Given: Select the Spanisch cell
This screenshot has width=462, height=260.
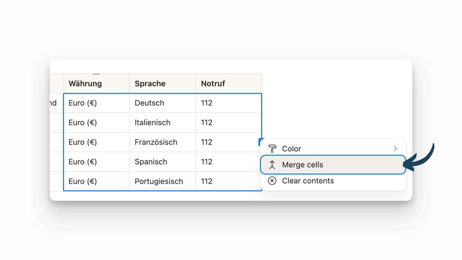Looking at the screenshot, I should click(163, 162).
